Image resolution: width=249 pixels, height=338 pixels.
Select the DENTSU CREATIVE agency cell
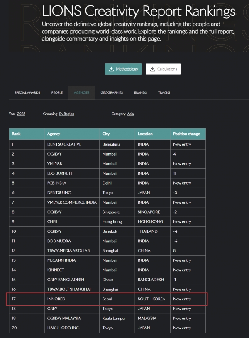pyautogui.click(x=72, y=144)
